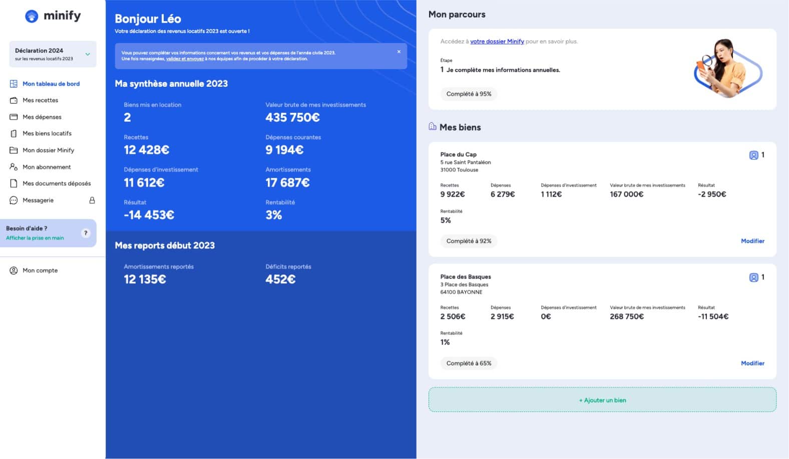Click the house icon next to Mes biens

click(433, 126)
